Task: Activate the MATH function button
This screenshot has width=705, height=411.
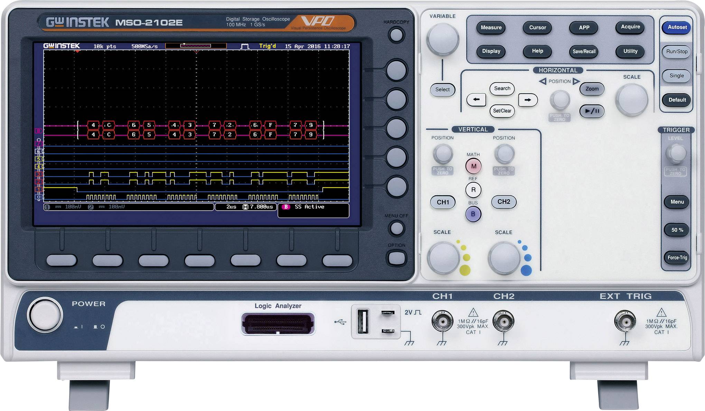Action: pos(473,166)
